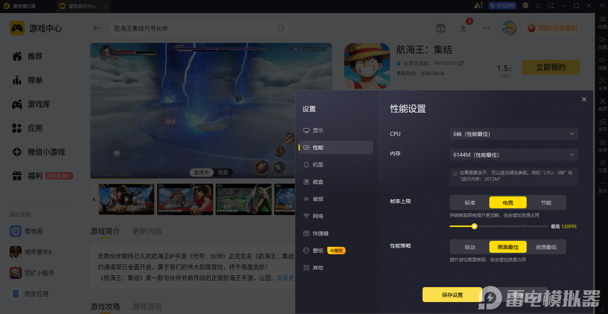Switch to the 更新内容 tab

(x=147, y=231)
